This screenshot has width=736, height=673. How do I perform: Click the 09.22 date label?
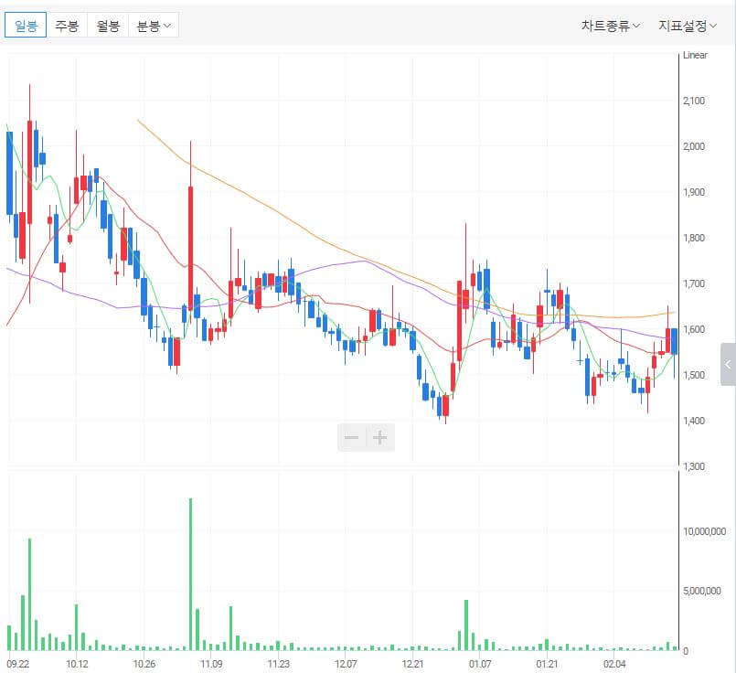[18, 664]
